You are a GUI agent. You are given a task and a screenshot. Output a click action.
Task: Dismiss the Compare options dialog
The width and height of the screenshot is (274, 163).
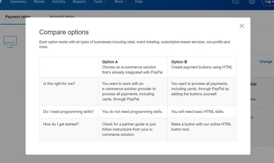click(242, 26)
